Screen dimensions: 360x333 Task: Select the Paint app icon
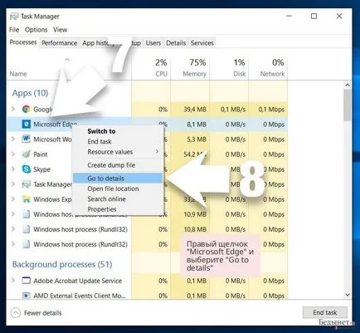click(26, 154)
